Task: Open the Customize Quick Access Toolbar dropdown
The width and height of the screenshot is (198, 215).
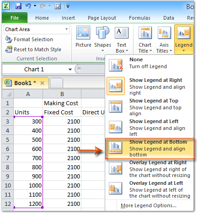Action: tap(68, 6)
